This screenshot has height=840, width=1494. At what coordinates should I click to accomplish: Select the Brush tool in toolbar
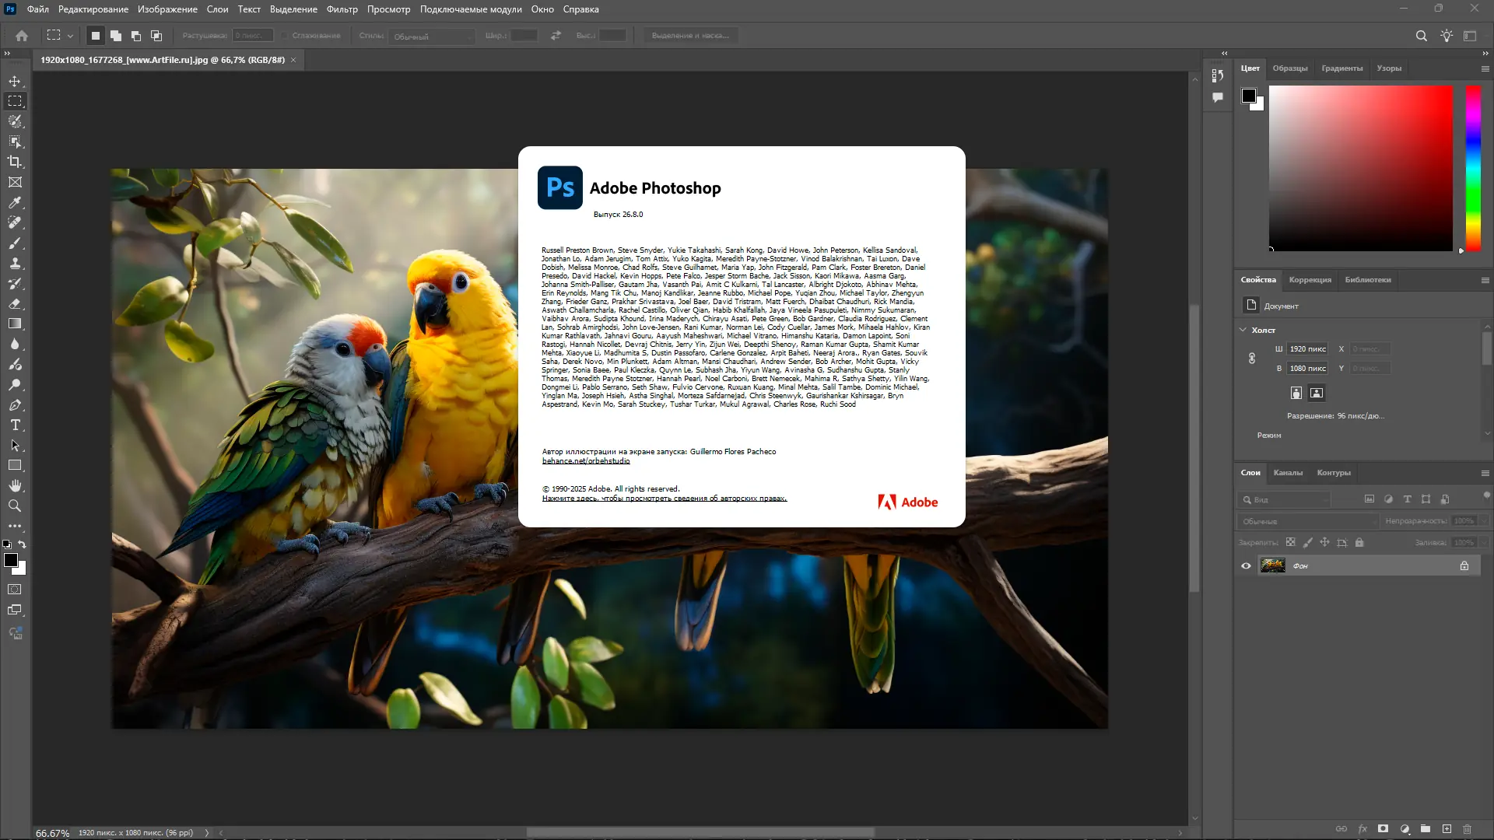[15, 243]
